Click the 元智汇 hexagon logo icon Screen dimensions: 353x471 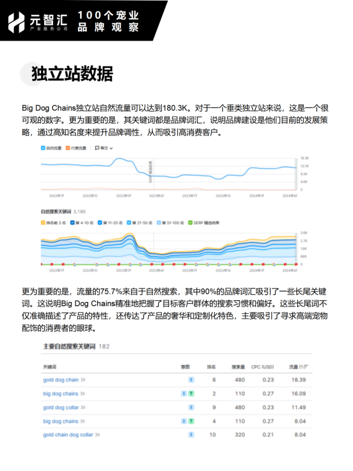coord(16,22)
